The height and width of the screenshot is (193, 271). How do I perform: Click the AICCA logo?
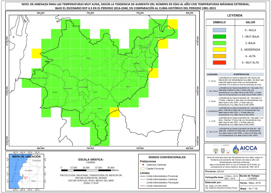[245, 149]
